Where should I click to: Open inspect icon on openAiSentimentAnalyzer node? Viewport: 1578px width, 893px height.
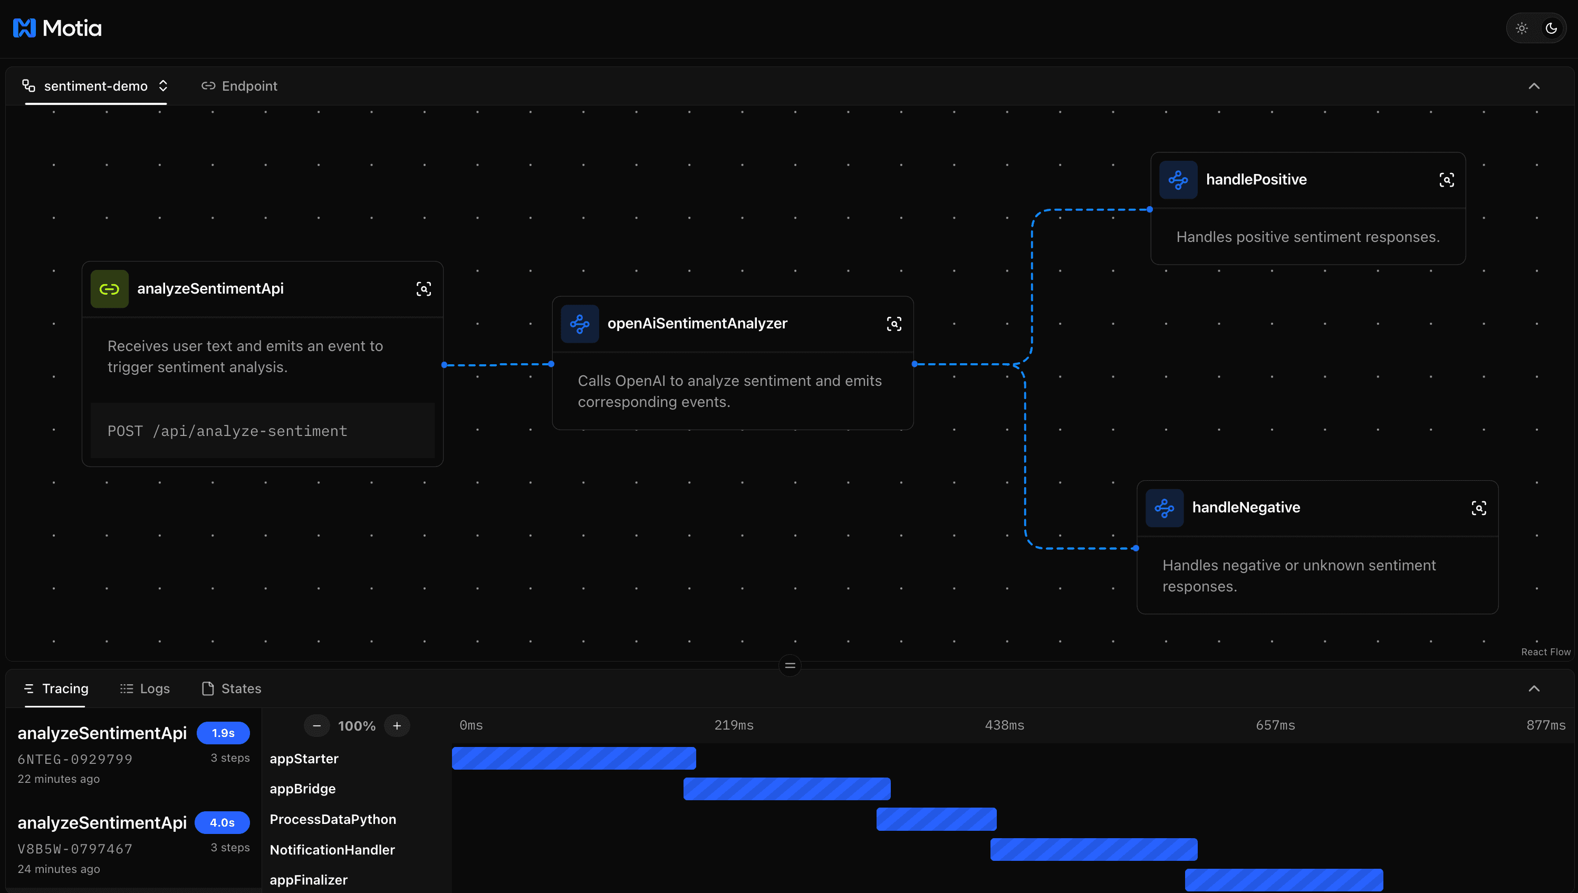pyautogui.click(x=894, y=324)
